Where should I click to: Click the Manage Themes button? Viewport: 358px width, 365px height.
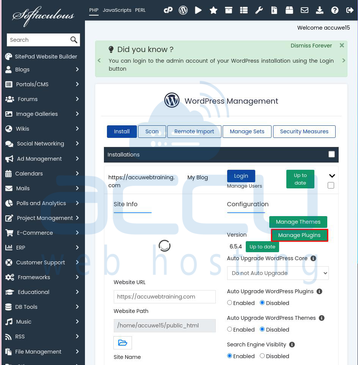(x=298, y=222)
